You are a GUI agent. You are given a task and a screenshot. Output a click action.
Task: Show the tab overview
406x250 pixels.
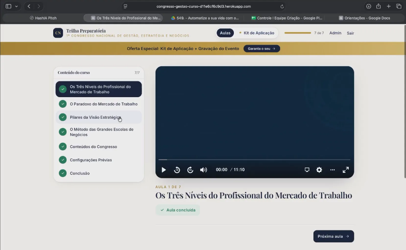pyautogui.click(x=399, y=6)
